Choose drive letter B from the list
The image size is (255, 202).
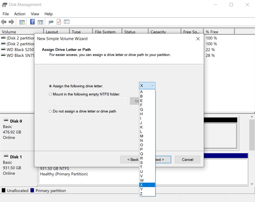[147, 96]
